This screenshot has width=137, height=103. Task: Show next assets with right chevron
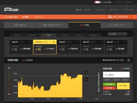130,46
